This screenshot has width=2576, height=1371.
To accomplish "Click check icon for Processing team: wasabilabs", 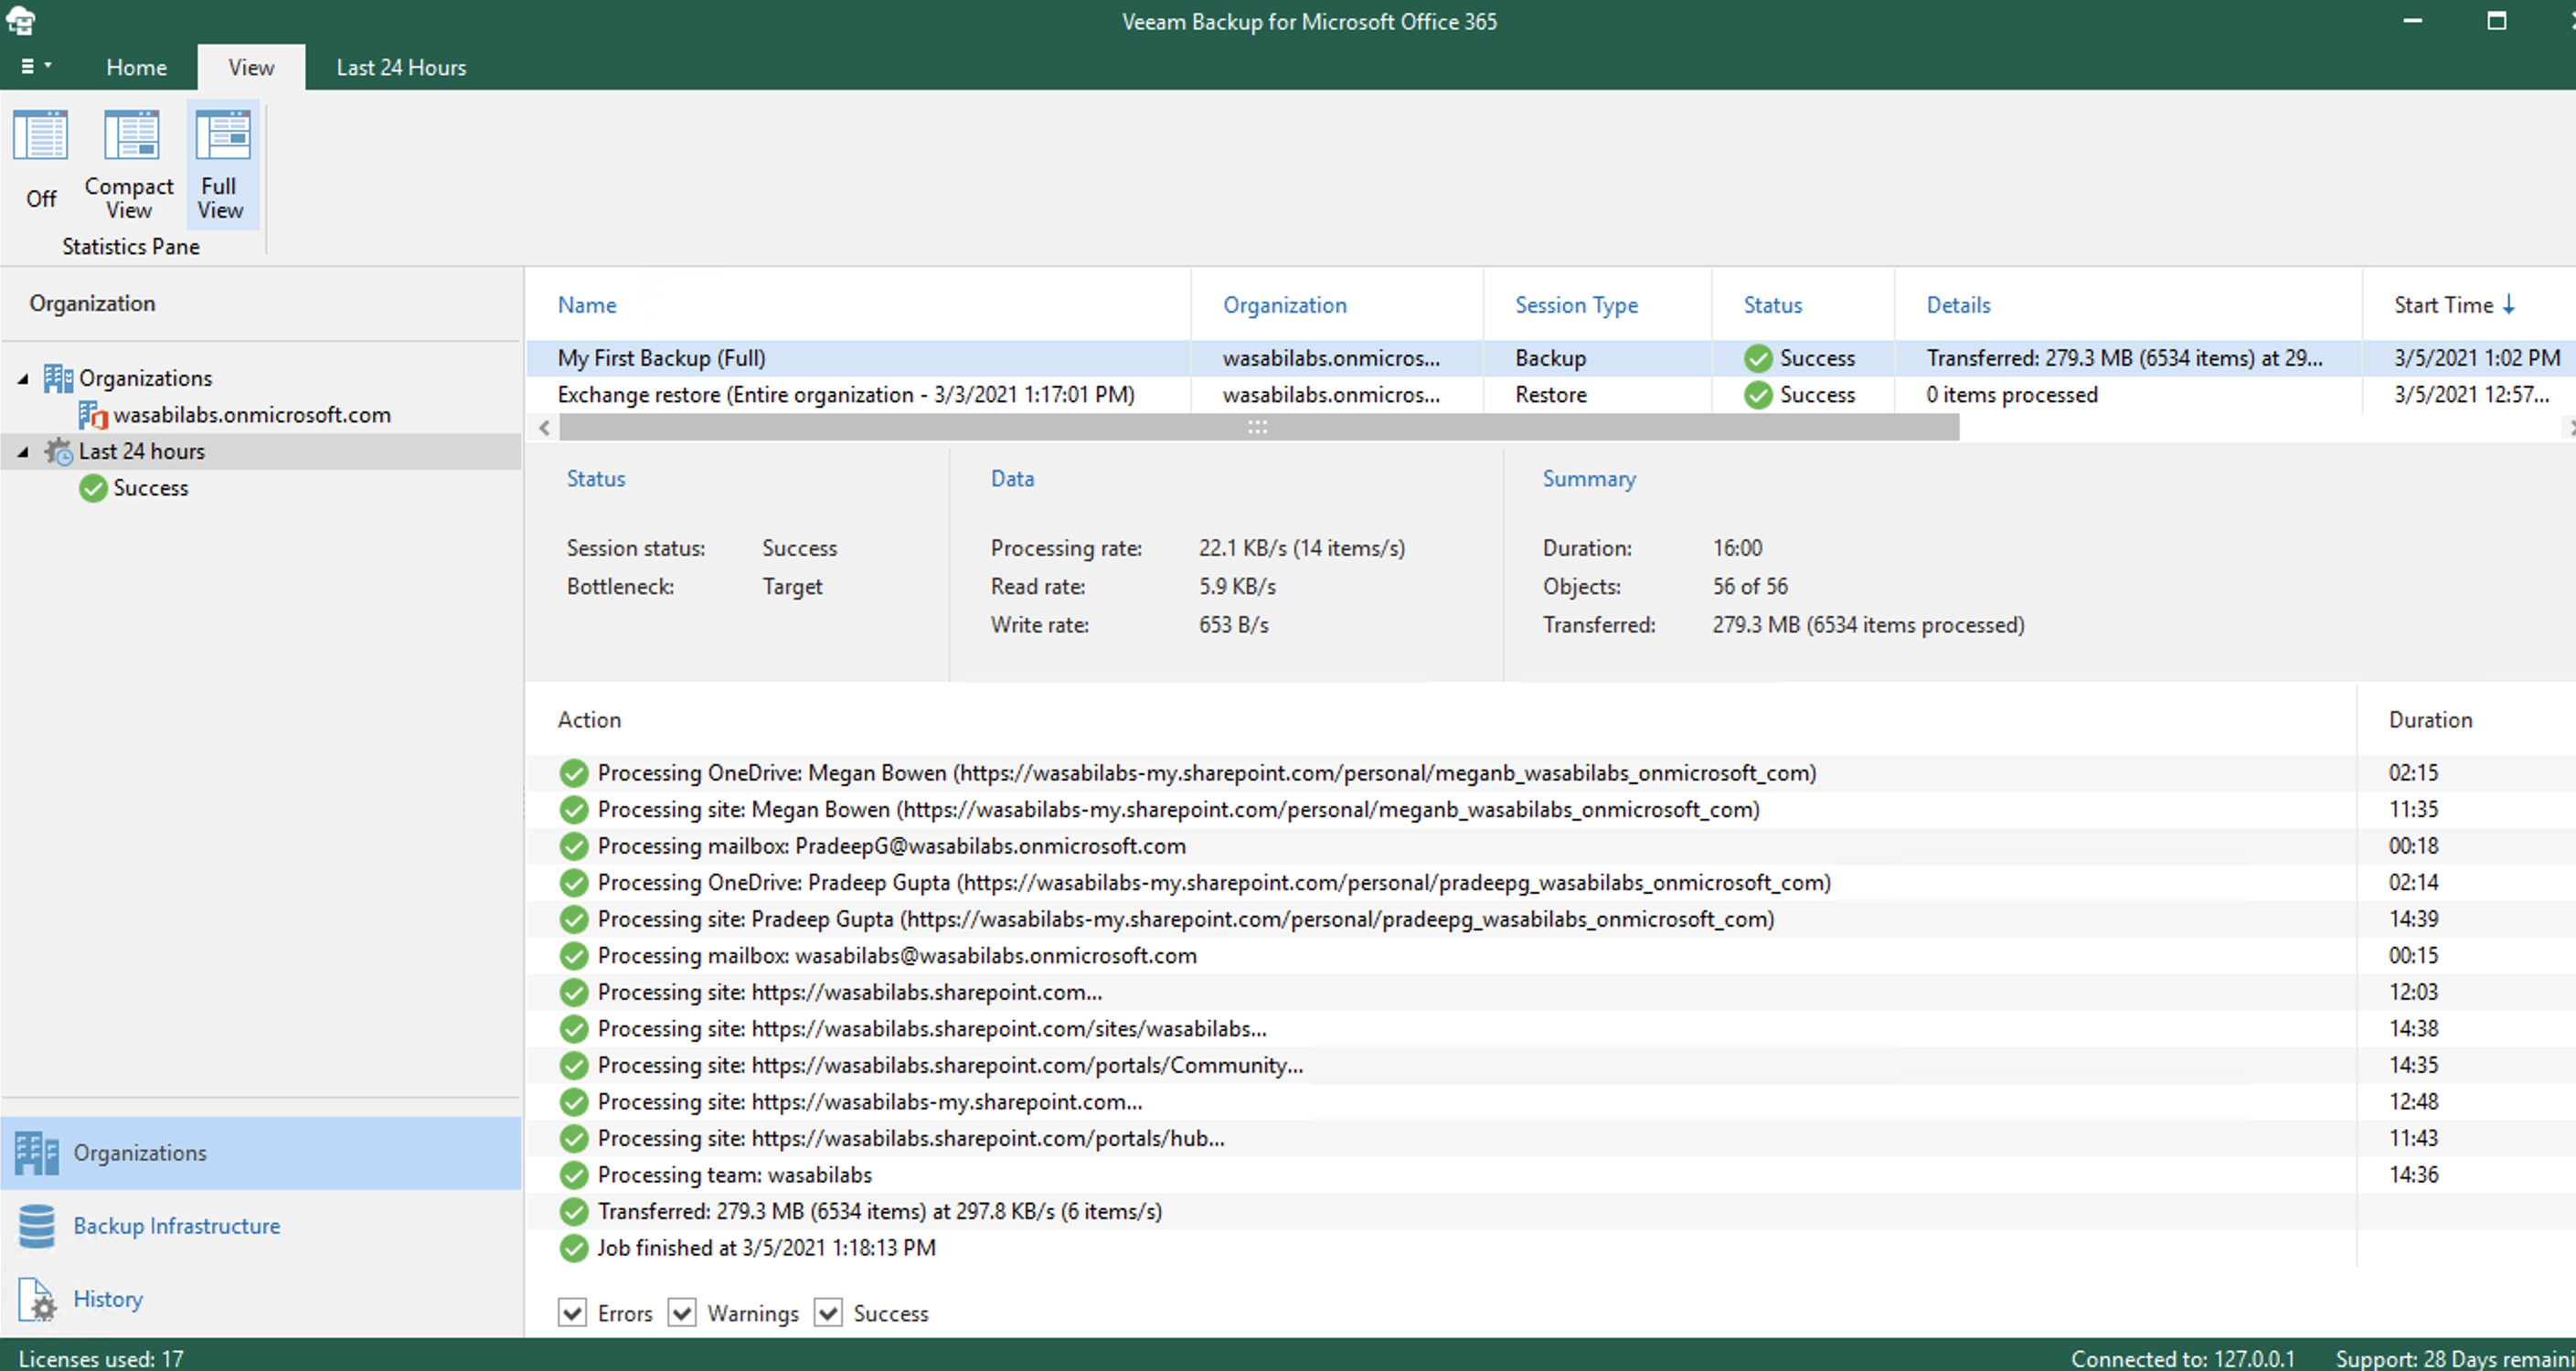I will coord(573,1174).
